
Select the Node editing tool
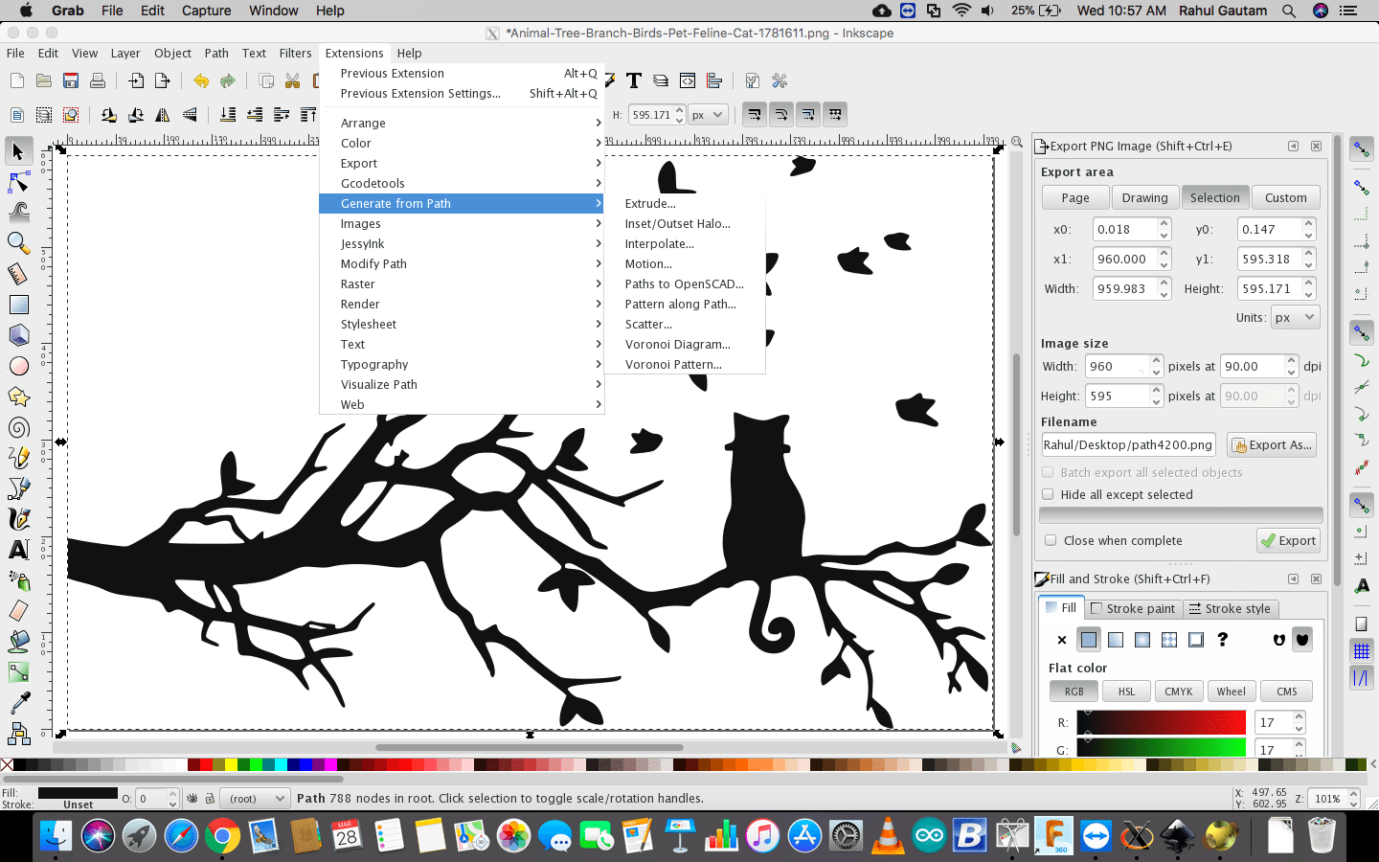coord(18,182)
